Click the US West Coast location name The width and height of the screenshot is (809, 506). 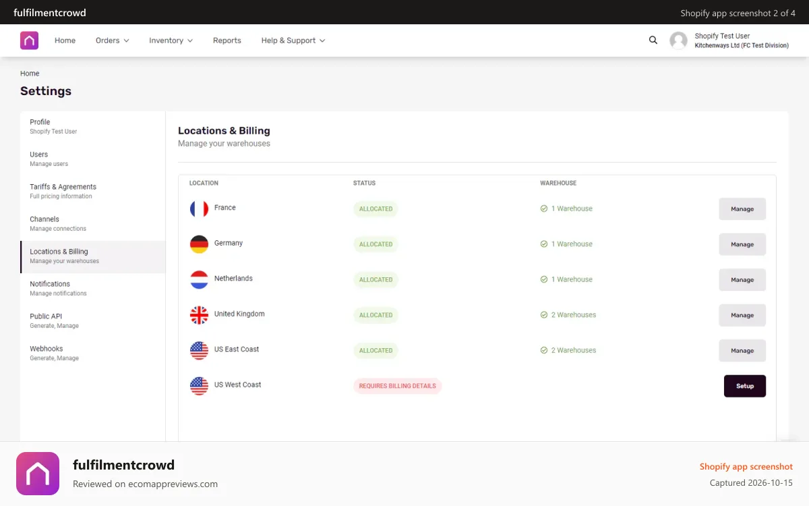click(237, 385)
